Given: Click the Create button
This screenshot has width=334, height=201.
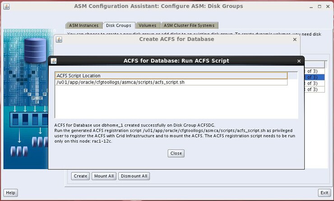Looking at the screenshot, I should (80, 176).
